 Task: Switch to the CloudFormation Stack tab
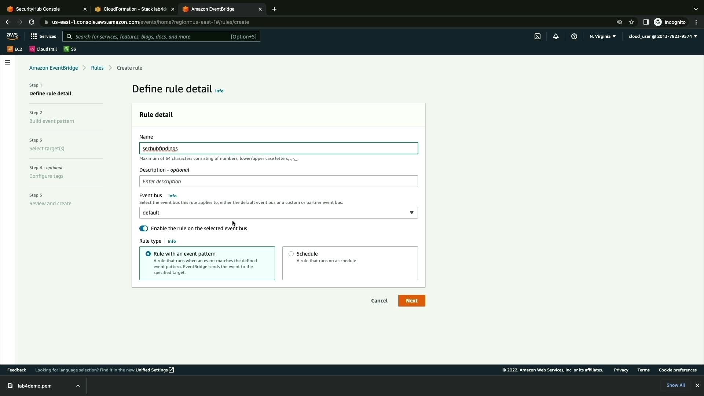pyautogui.click(x=132, y=9)
